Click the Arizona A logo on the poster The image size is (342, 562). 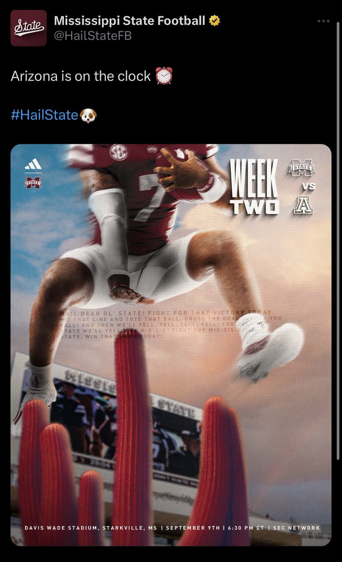click(x=303, y=205)
